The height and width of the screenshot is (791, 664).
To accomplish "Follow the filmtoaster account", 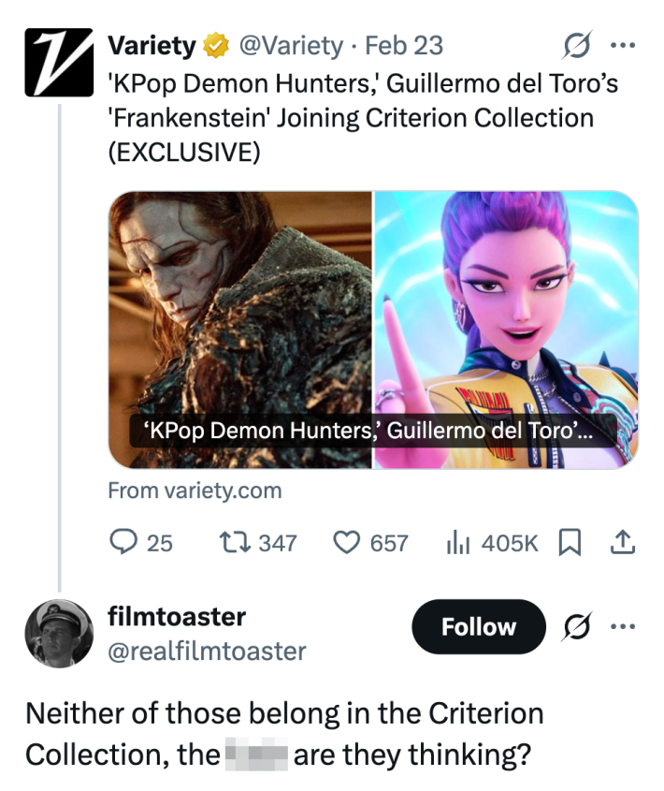I will click(479, 626).
